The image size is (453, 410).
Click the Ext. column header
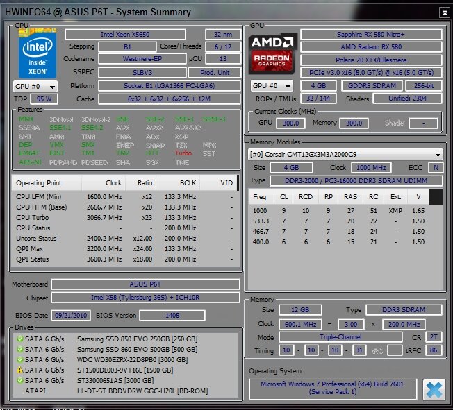[x=396, y=197]
